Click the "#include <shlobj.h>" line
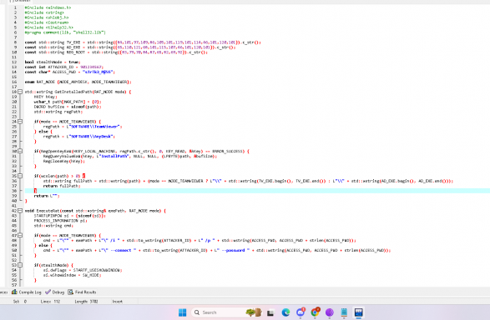Screen dimensions: 490x320 coord(47,17)
